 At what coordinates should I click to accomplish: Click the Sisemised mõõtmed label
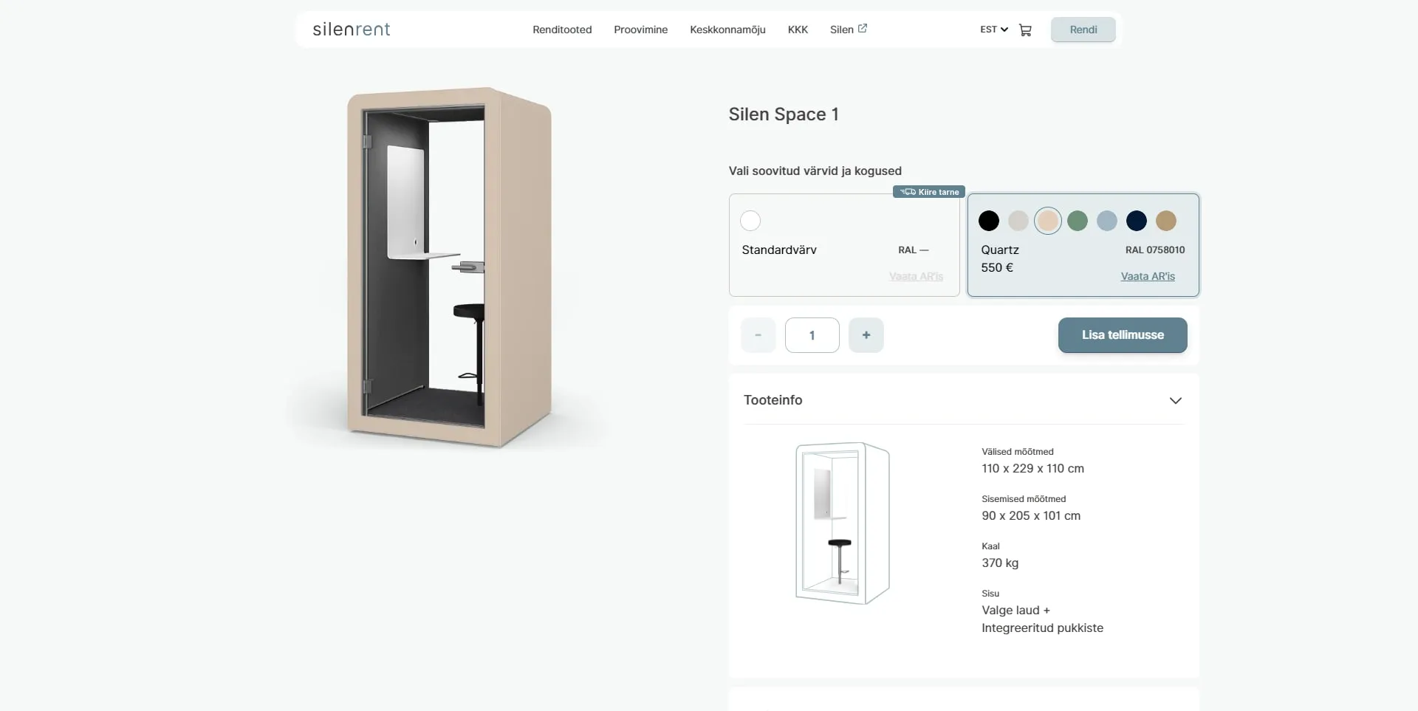click(x=1024, y=499)
